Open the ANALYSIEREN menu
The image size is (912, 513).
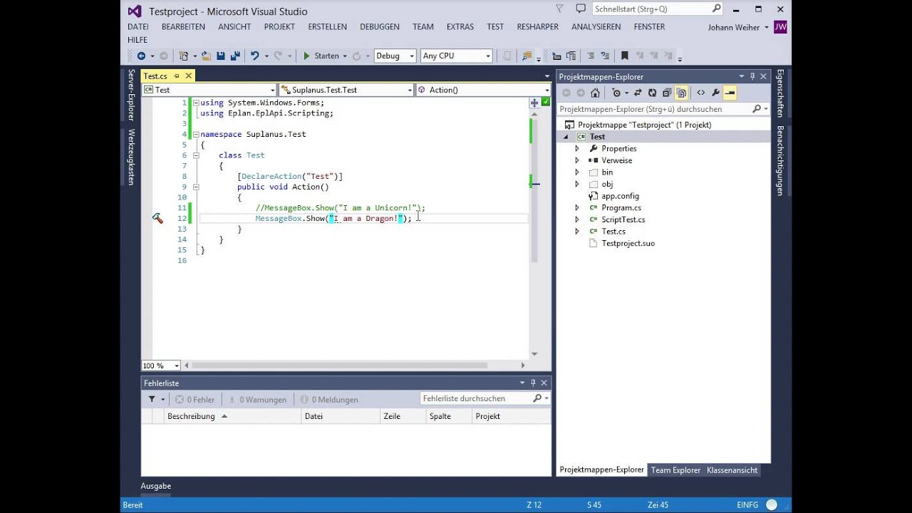[596, 26]
